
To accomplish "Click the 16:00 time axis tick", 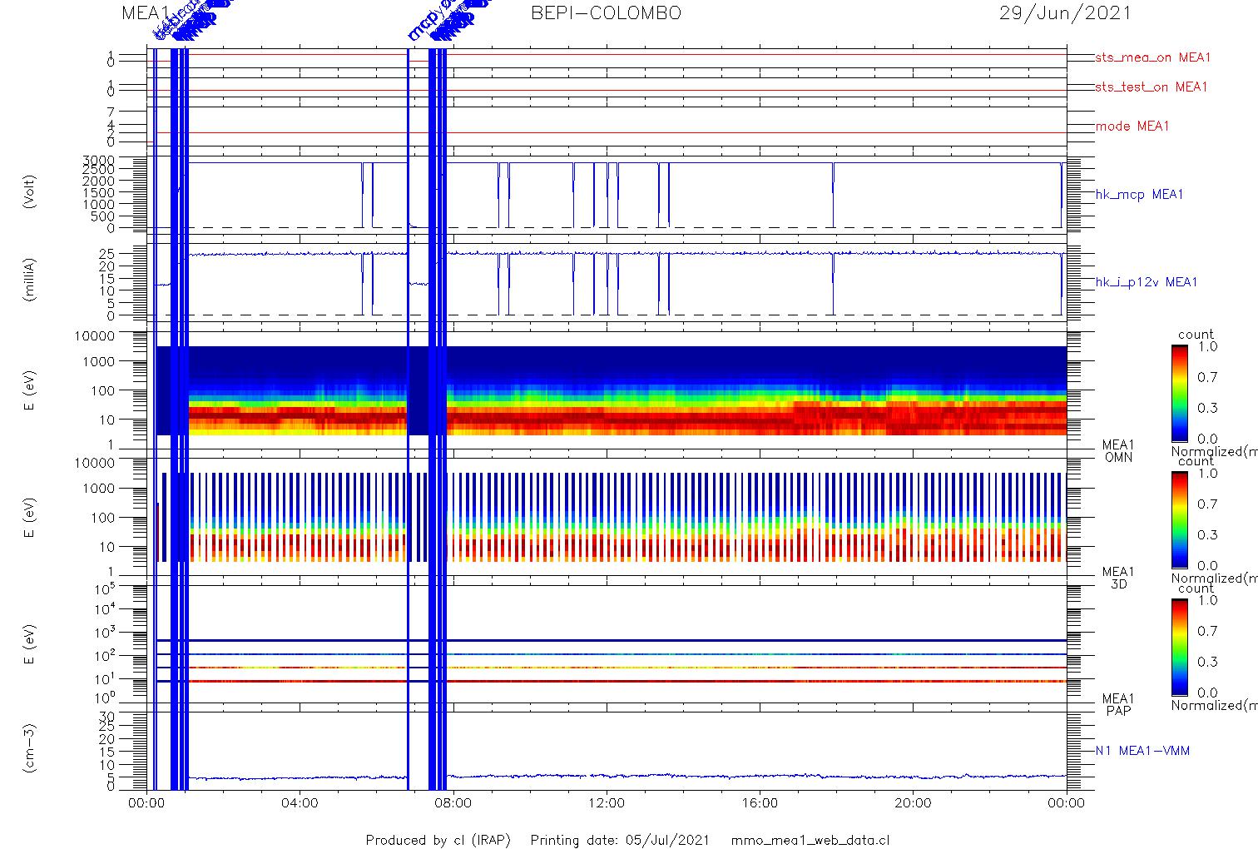I will coord(760,803).
